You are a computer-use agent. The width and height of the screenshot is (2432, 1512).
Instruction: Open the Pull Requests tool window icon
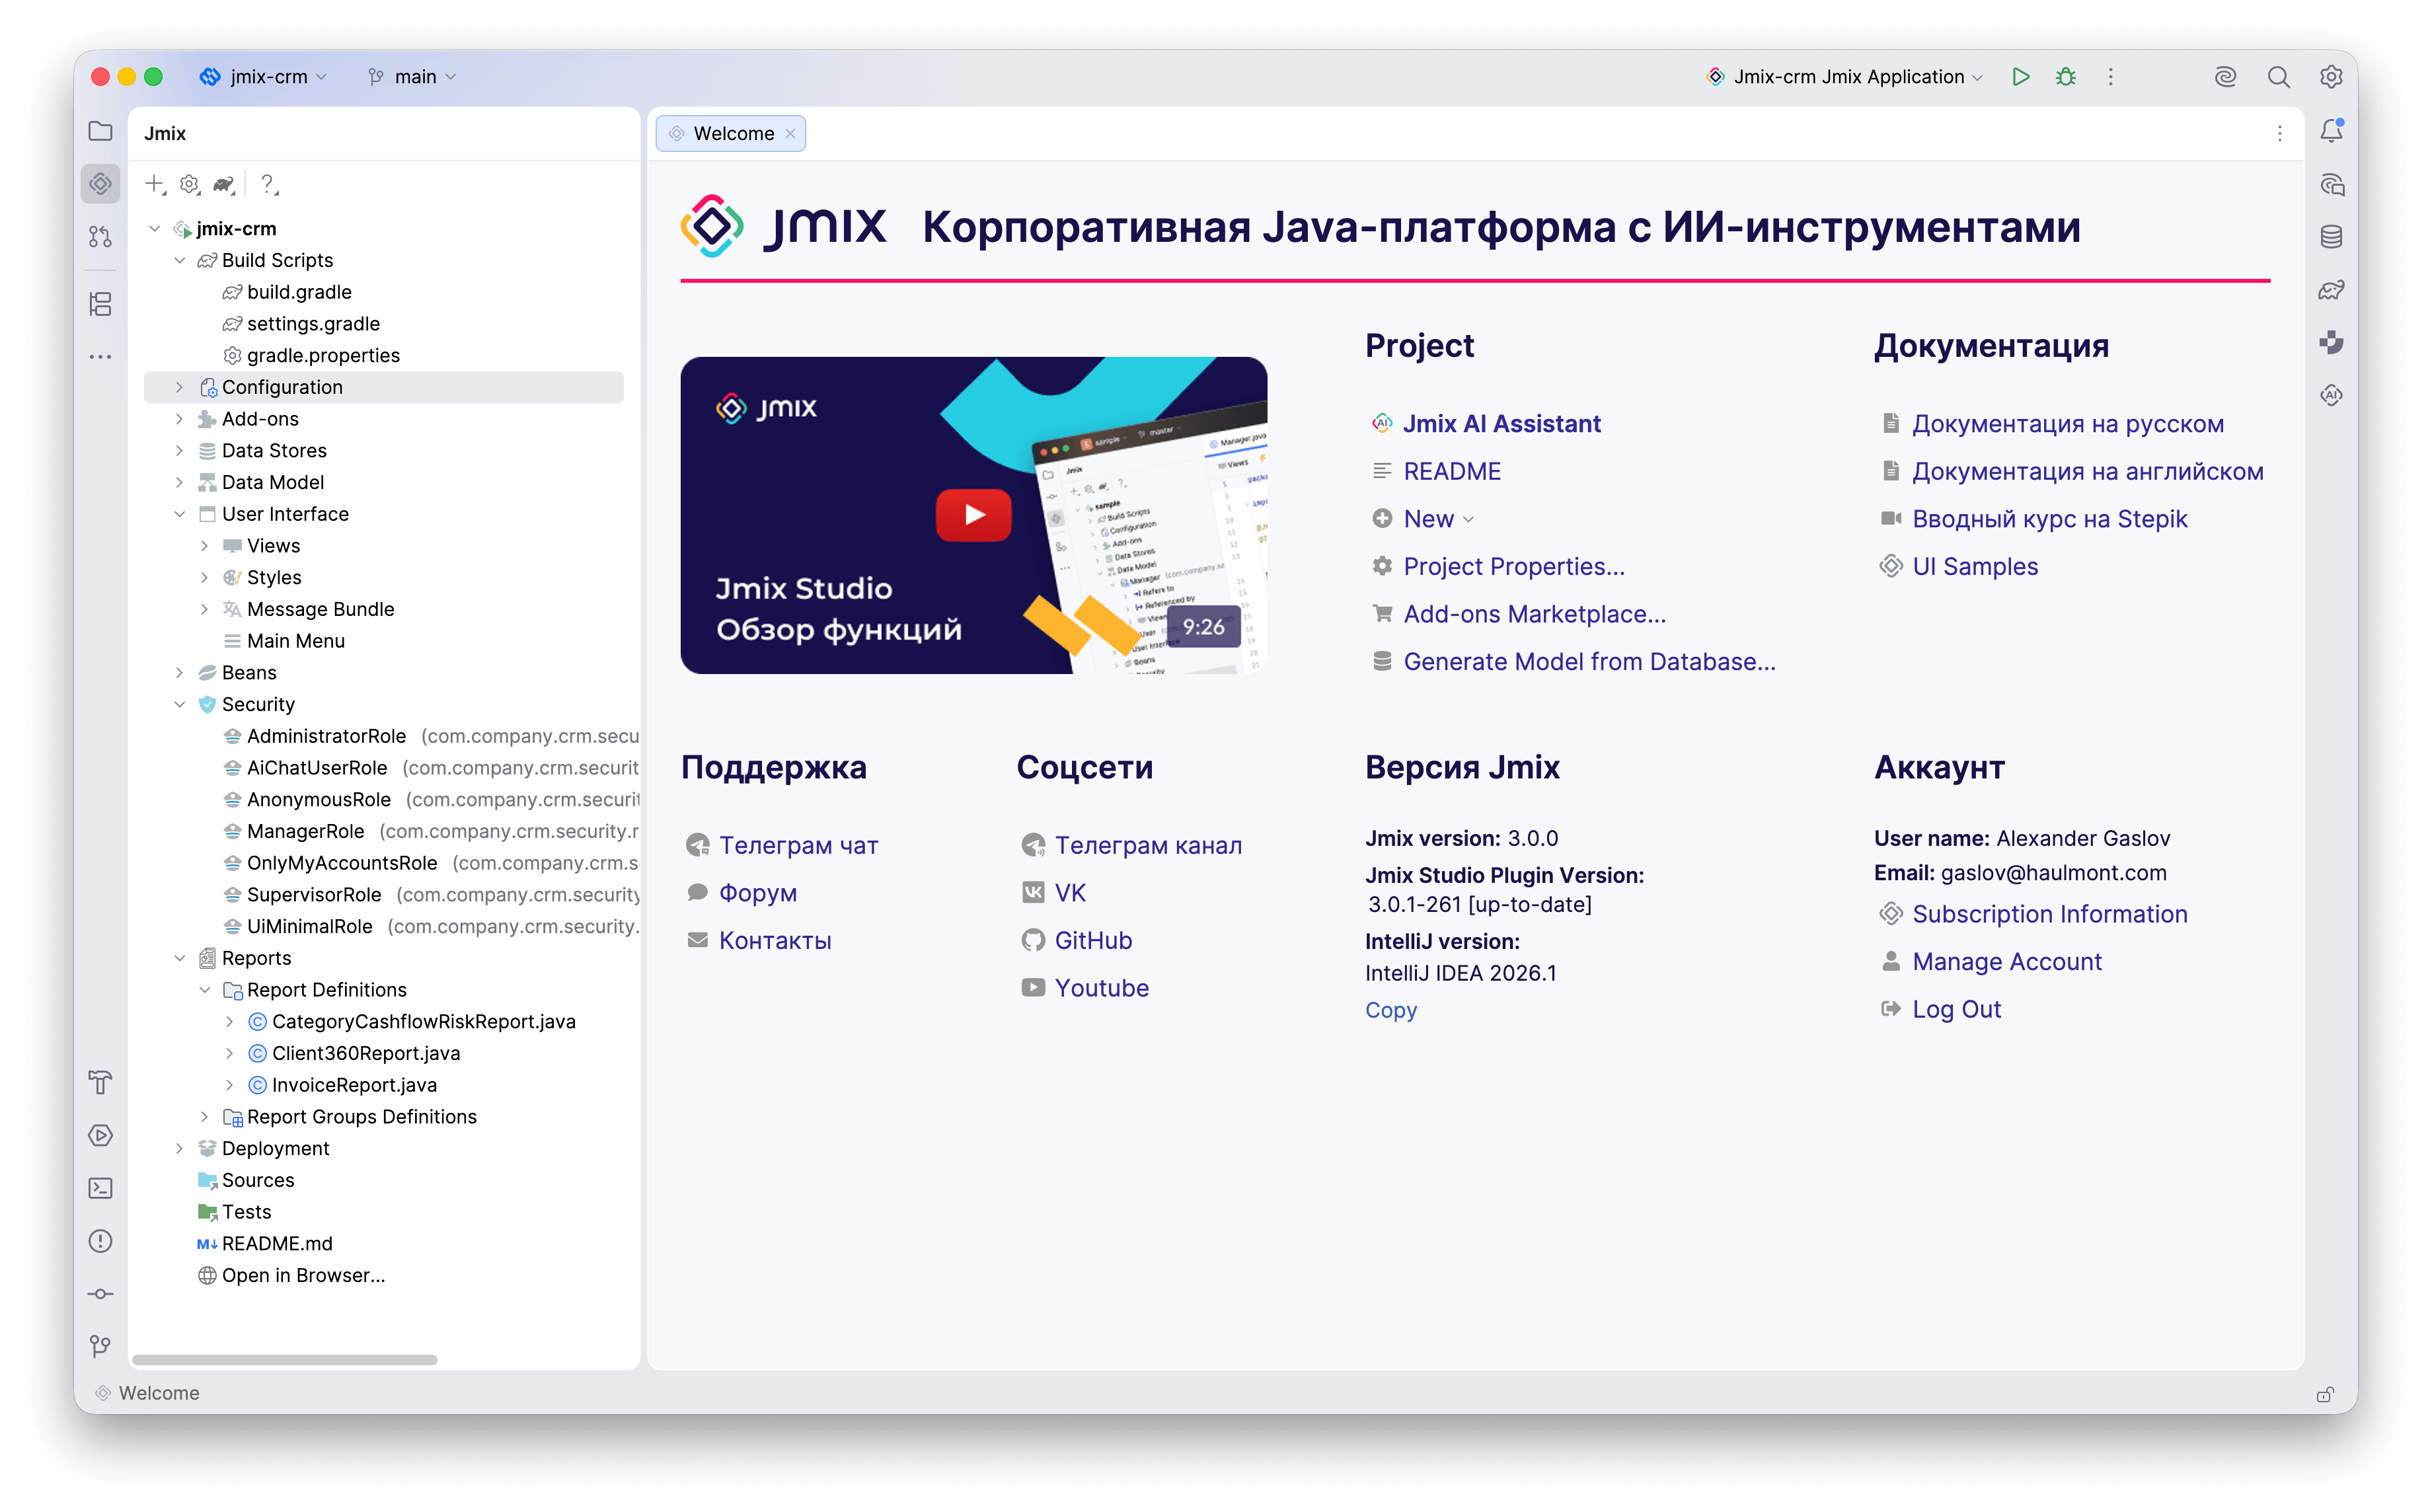click(100, 237)
